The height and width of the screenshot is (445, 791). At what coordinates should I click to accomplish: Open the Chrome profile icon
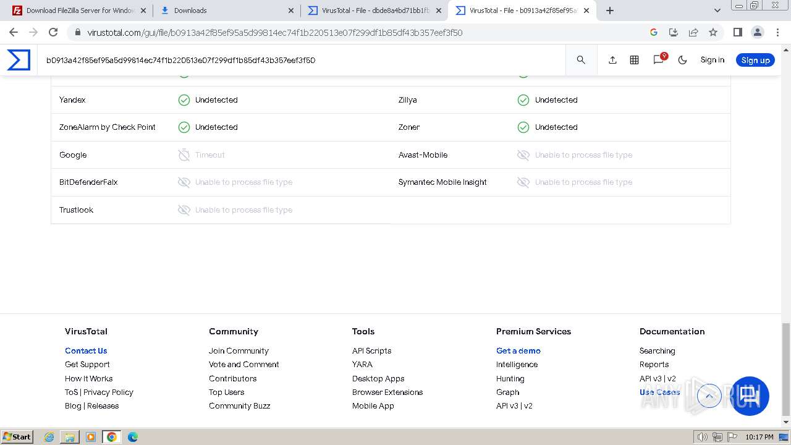758,32
